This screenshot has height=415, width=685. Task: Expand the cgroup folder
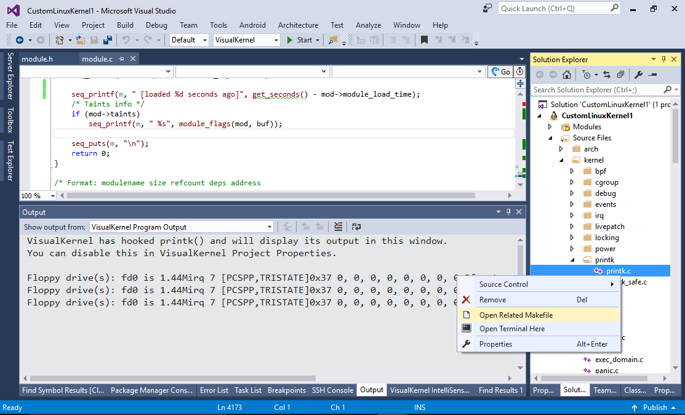click(x=572, y=182)
